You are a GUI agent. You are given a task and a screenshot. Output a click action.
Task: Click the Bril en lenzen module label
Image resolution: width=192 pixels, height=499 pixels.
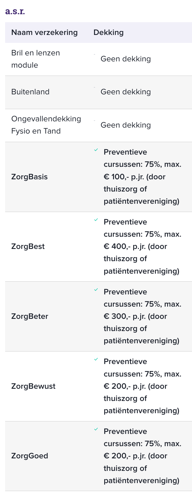[x=36, y=59]
